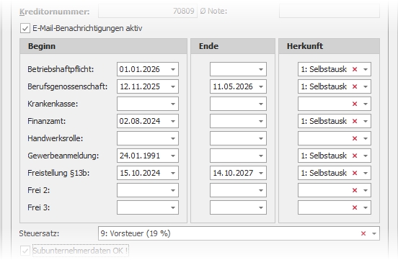Viewport: 398px width, 260px height.
Task: Open Frei 3 Beginn date dropdown
Action: pos(173,207)
